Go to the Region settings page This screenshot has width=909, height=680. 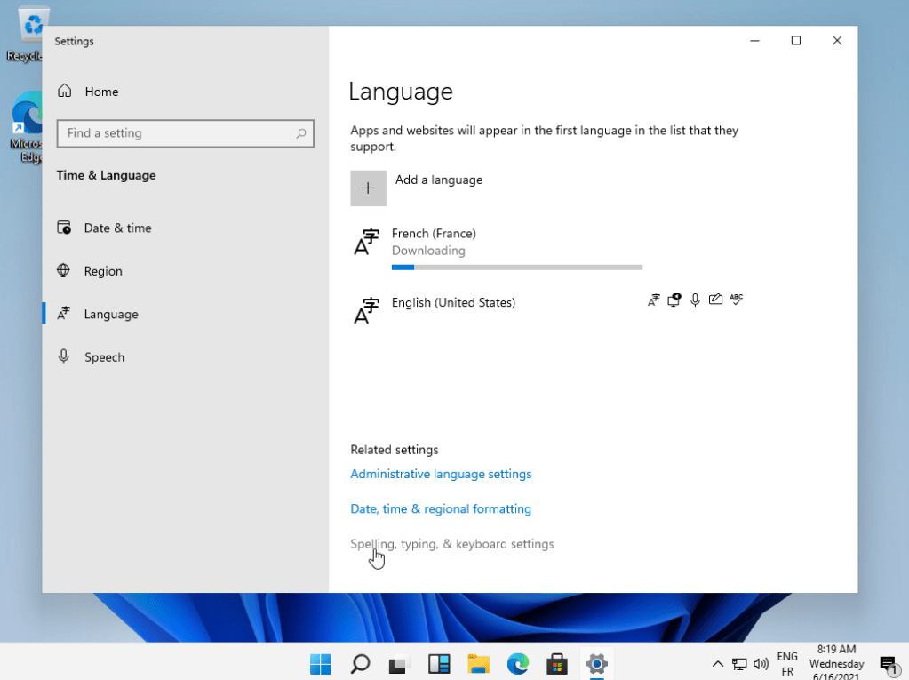click(x=103, y=271)
